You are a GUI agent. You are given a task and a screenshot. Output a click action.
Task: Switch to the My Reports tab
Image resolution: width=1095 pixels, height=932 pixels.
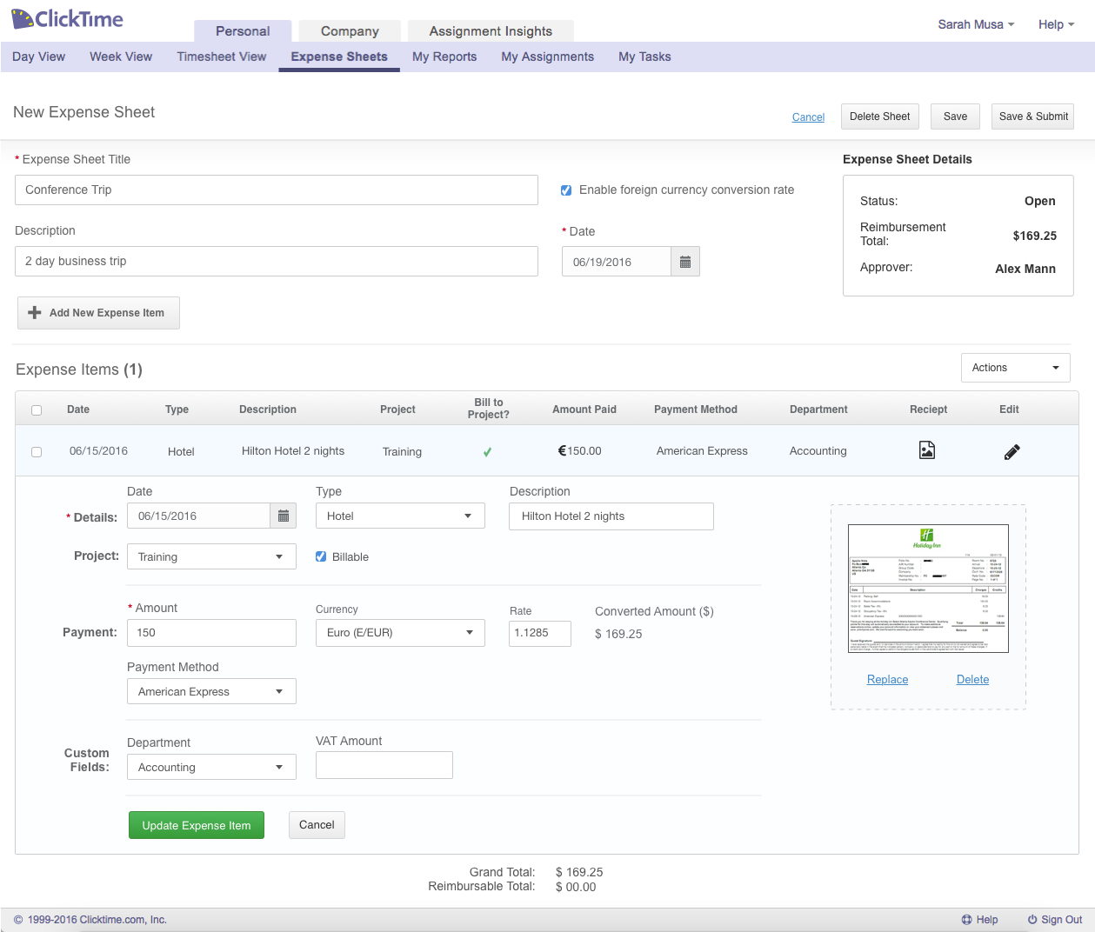coord(444,57)
